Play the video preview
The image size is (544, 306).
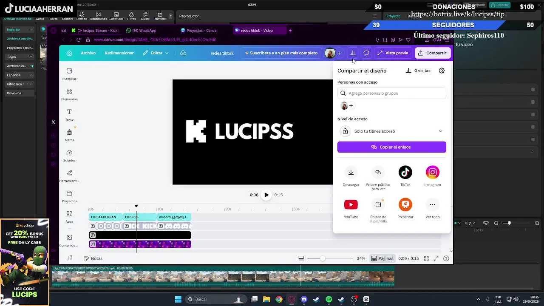coord(266,195)
